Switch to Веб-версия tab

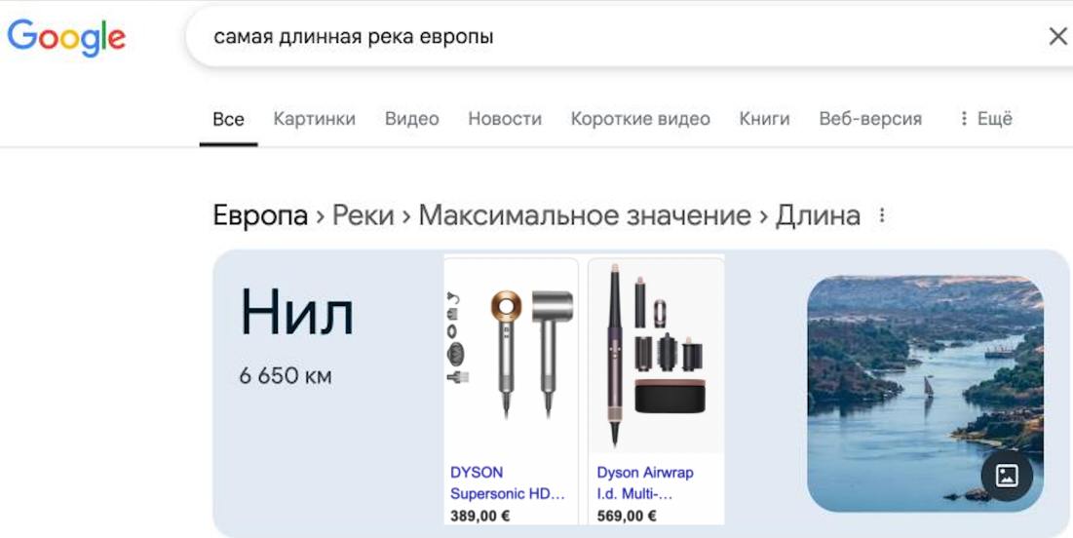tap(870, 119)
